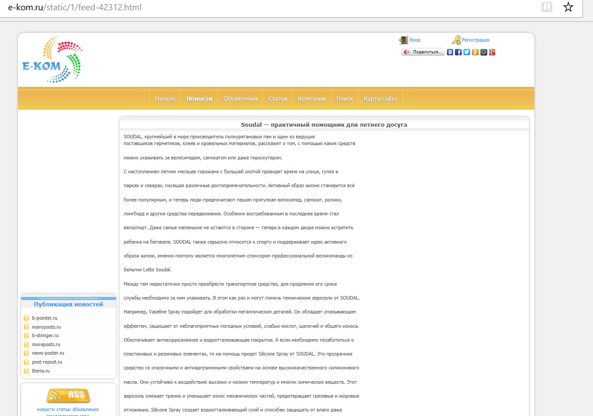Open Карта сайта menu item

point(380,99)
